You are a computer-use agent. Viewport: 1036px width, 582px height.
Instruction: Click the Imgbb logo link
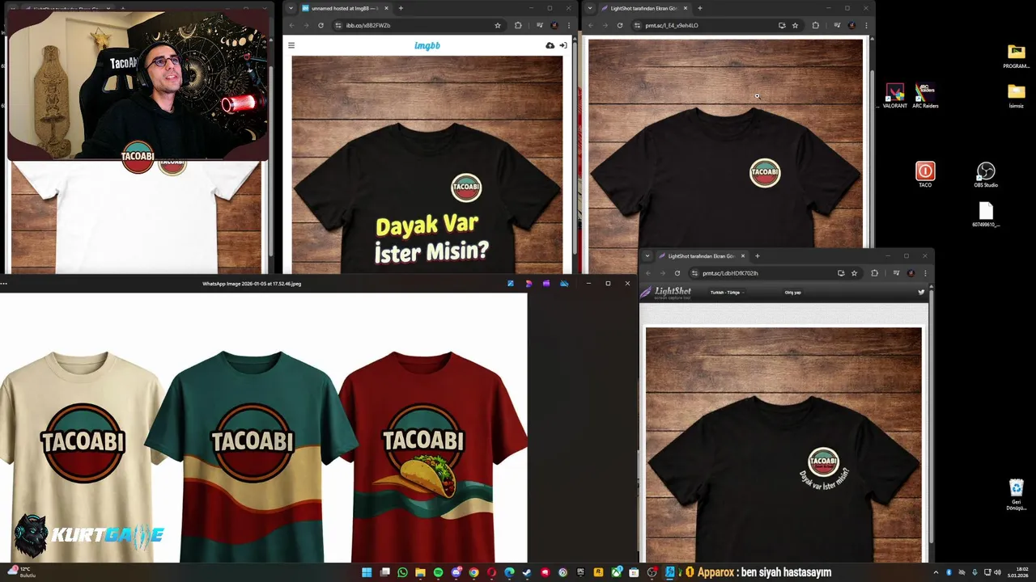(427, 45)
